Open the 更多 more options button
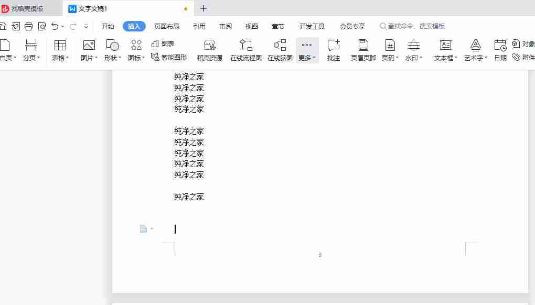This screenshot has width=535, height=305. click(x=307, y=50)
